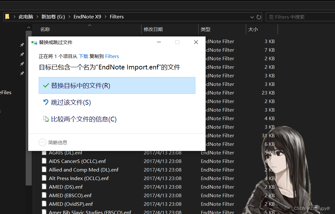Click file icon of AMED (EBSCO).enf

44,195
